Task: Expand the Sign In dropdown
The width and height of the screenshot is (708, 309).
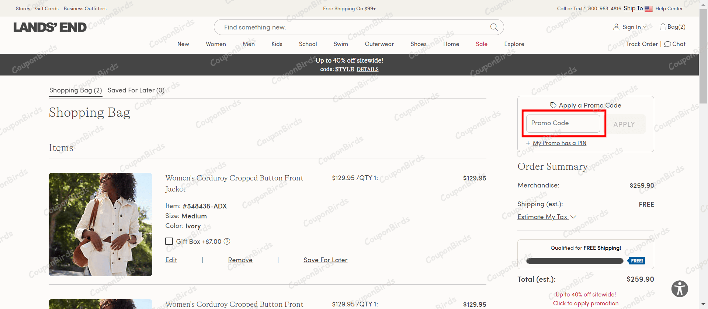Action: point(645,27)
